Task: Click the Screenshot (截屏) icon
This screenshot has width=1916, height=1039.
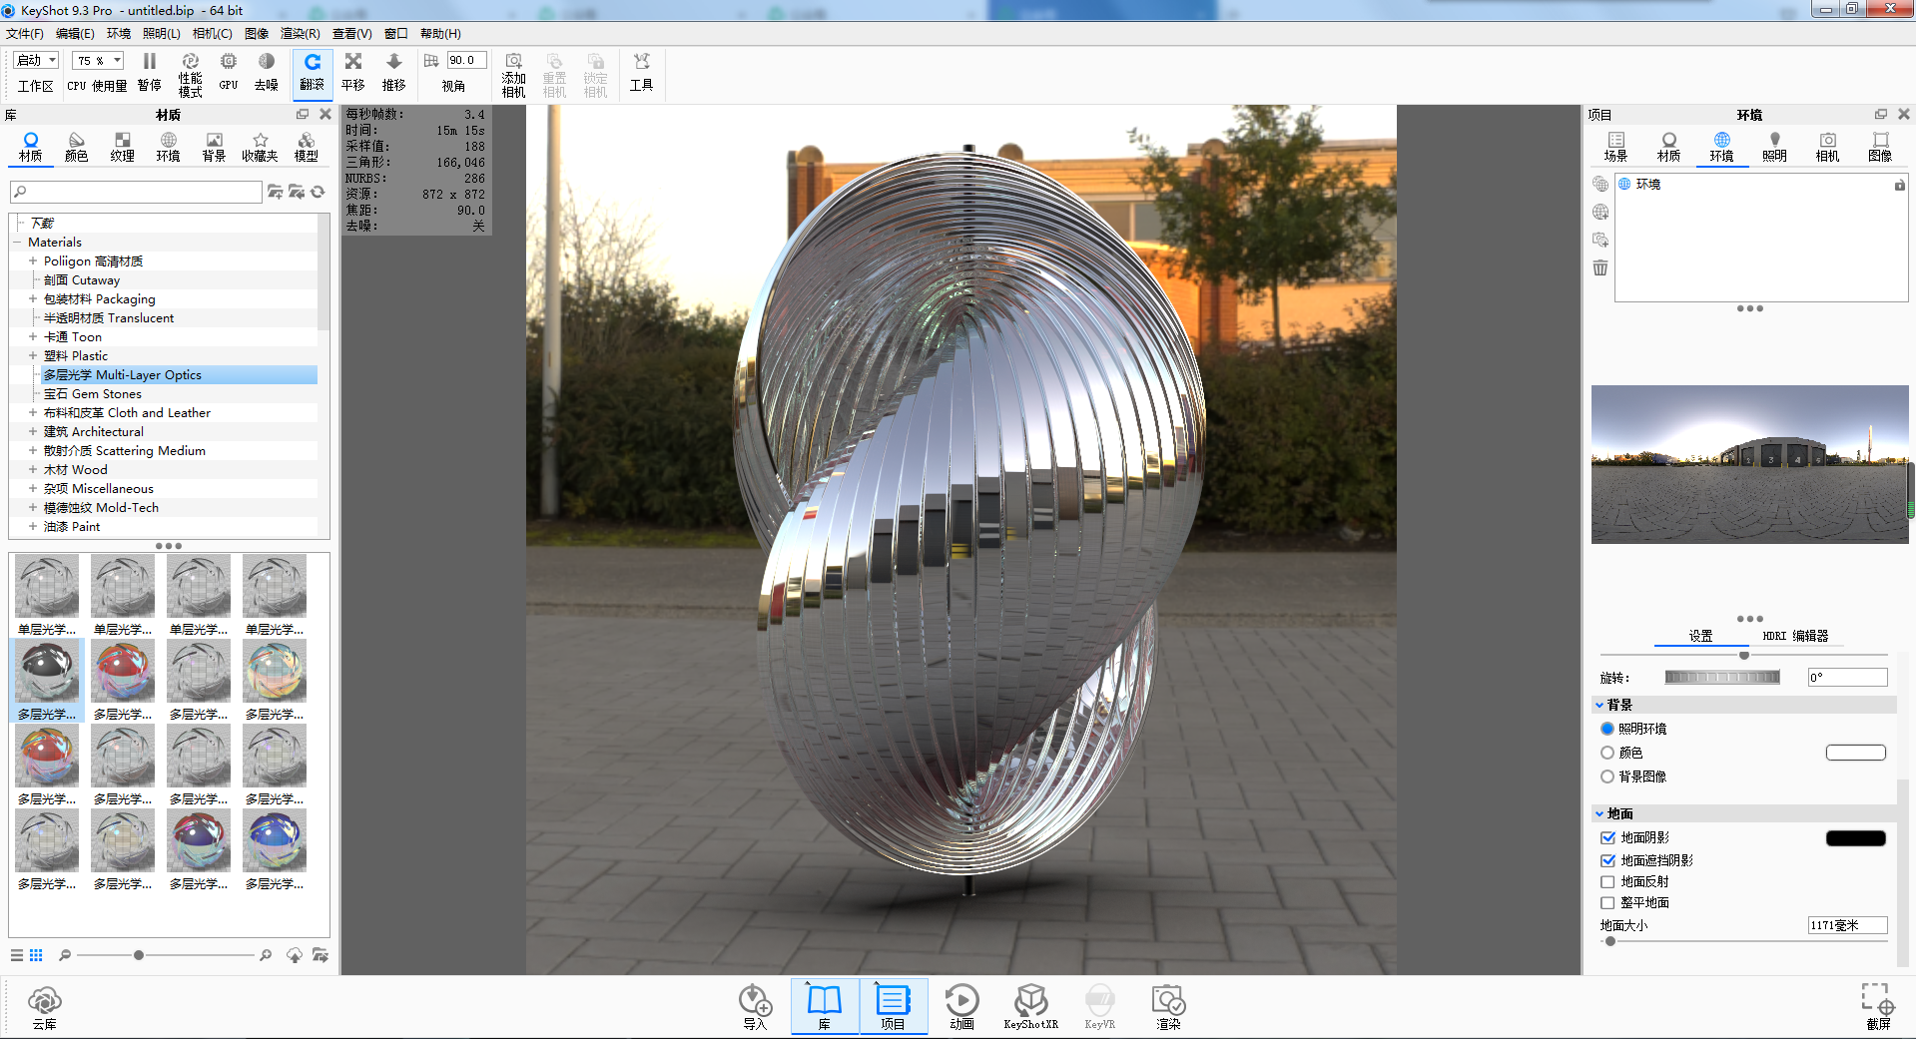Action: (x=1878, y=1007)
